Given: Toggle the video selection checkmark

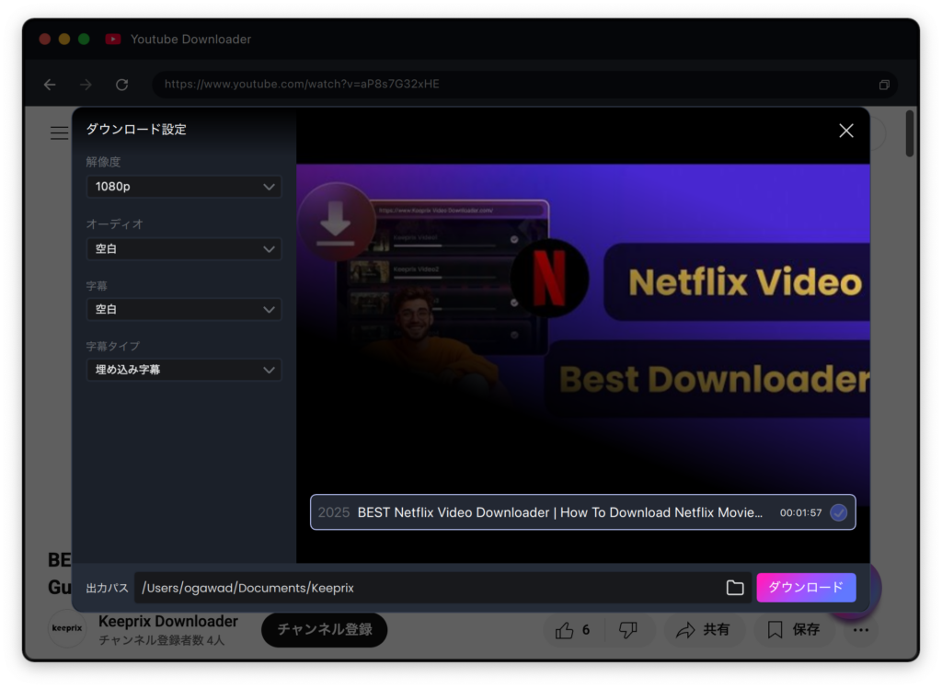Looking at the screenshot, I should click(839, 512).
